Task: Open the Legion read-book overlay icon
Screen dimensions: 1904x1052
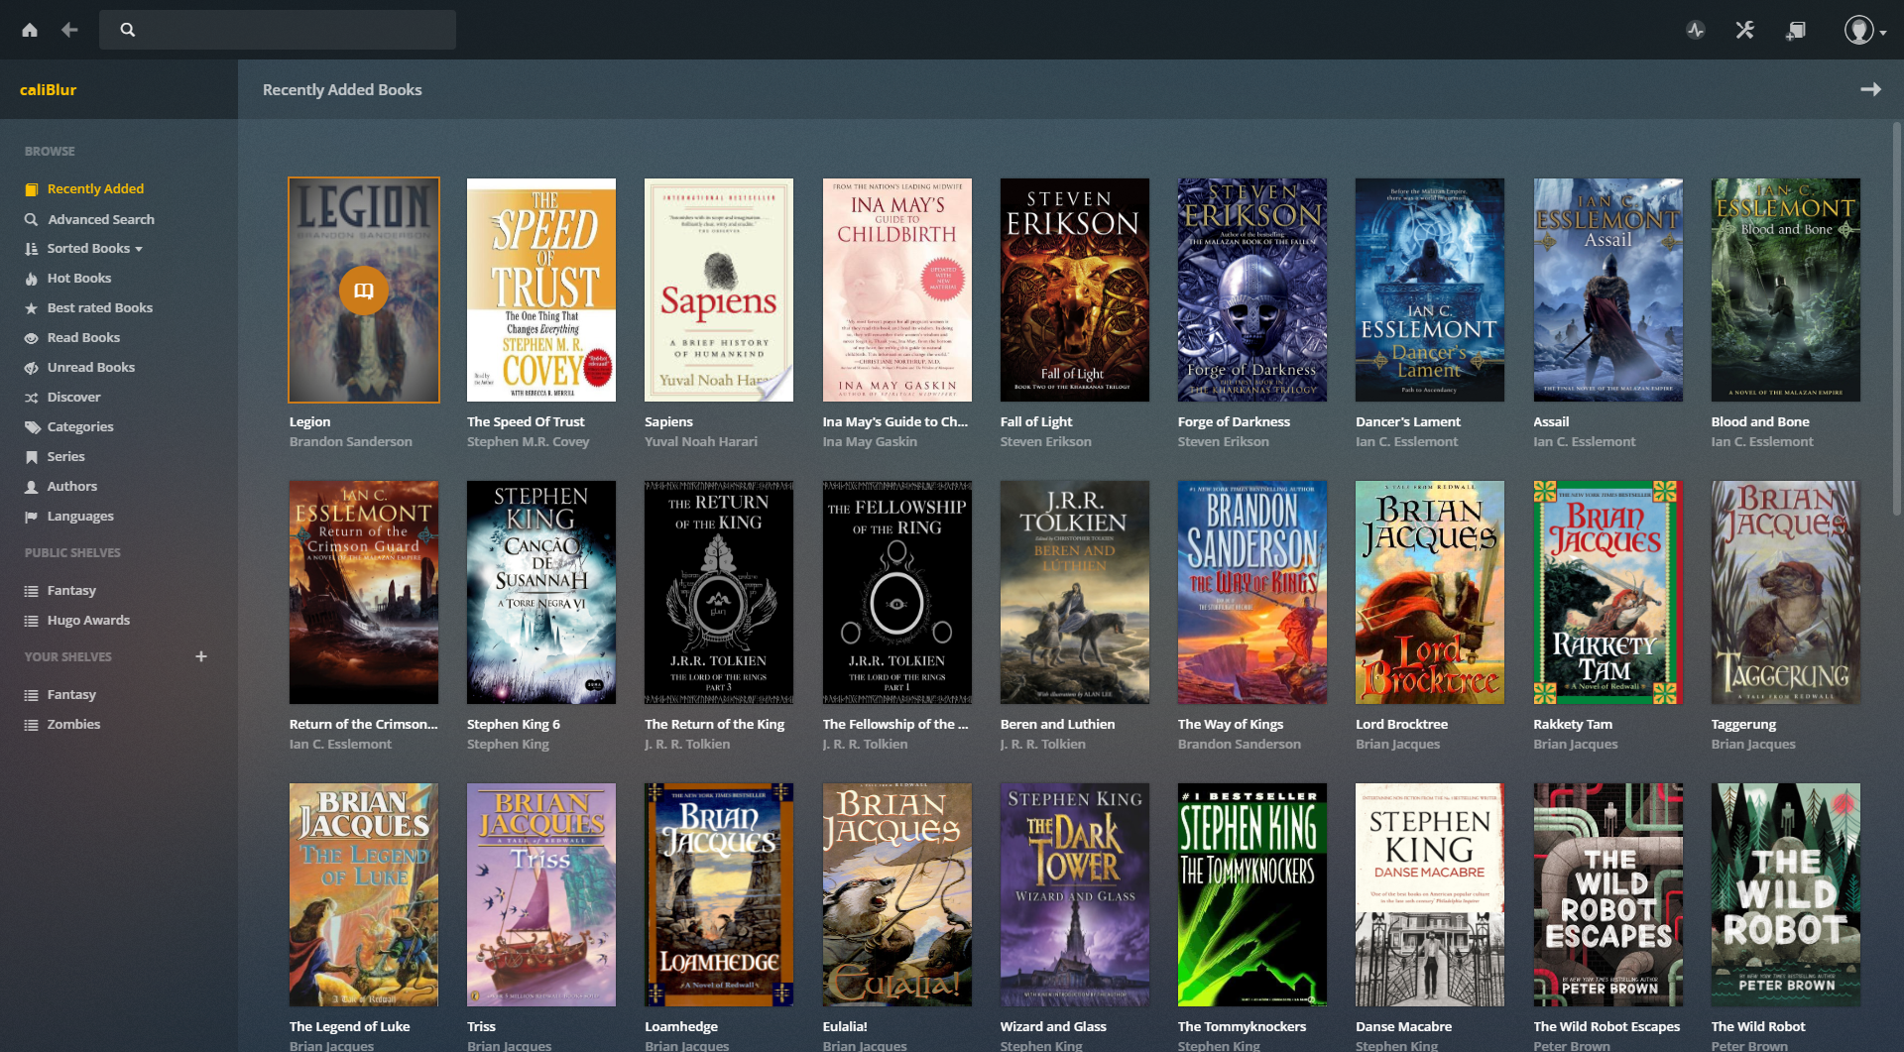Action: tap(364, 291)
